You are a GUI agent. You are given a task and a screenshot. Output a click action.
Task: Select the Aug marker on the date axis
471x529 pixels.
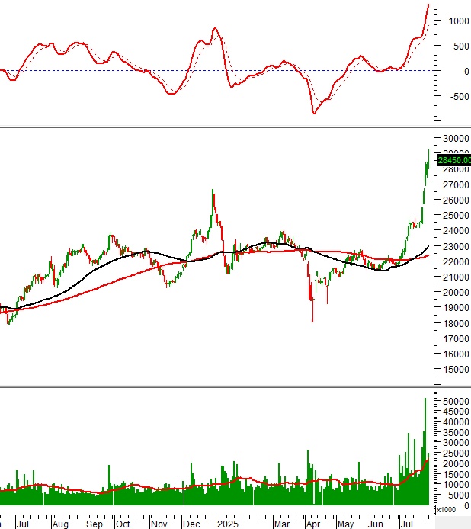60,524
